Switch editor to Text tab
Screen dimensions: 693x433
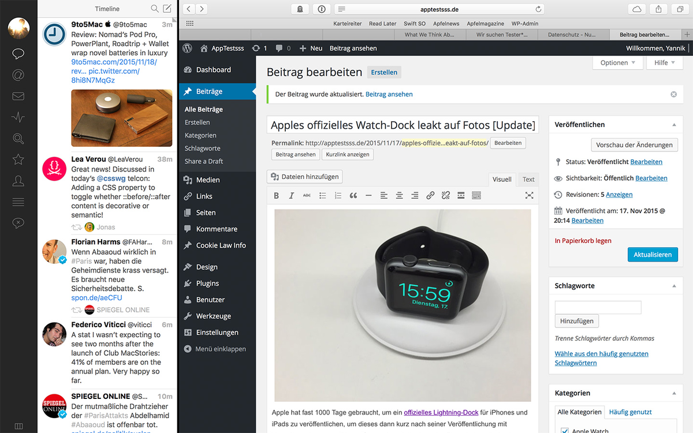tap(528, 179)
